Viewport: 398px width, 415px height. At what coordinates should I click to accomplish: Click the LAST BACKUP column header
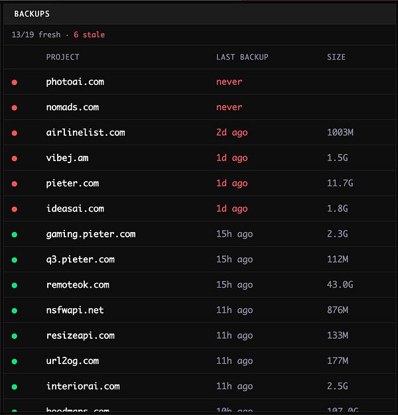242,57
